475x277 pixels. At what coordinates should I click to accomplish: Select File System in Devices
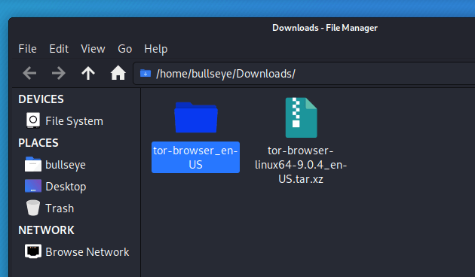click(74, 121)
